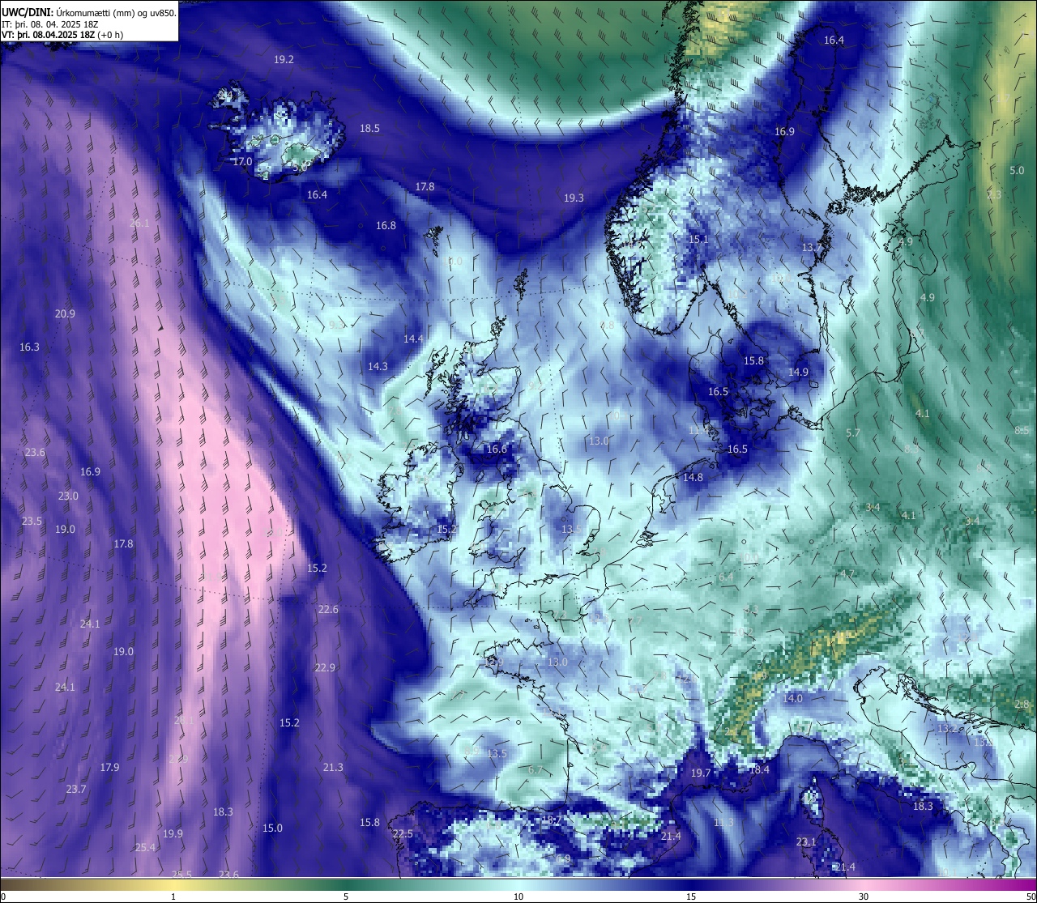
Task: Click the 10 tick on color scale
Action: pos(518,897)
